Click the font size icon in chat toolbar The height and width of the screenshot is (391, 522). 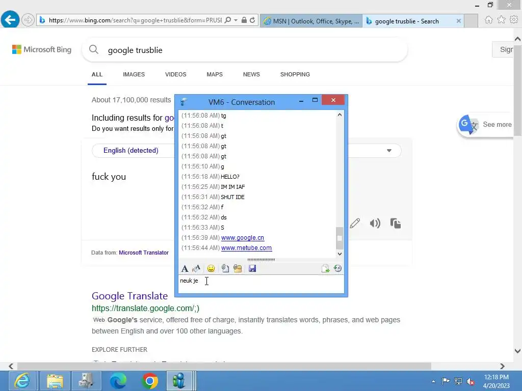(x=196, y=269)
